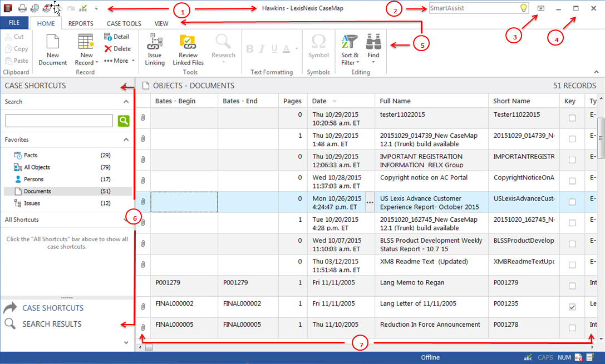Open Review Linked Files tool
The width and height of the screenshot is (605, 364).
(188, 49)
